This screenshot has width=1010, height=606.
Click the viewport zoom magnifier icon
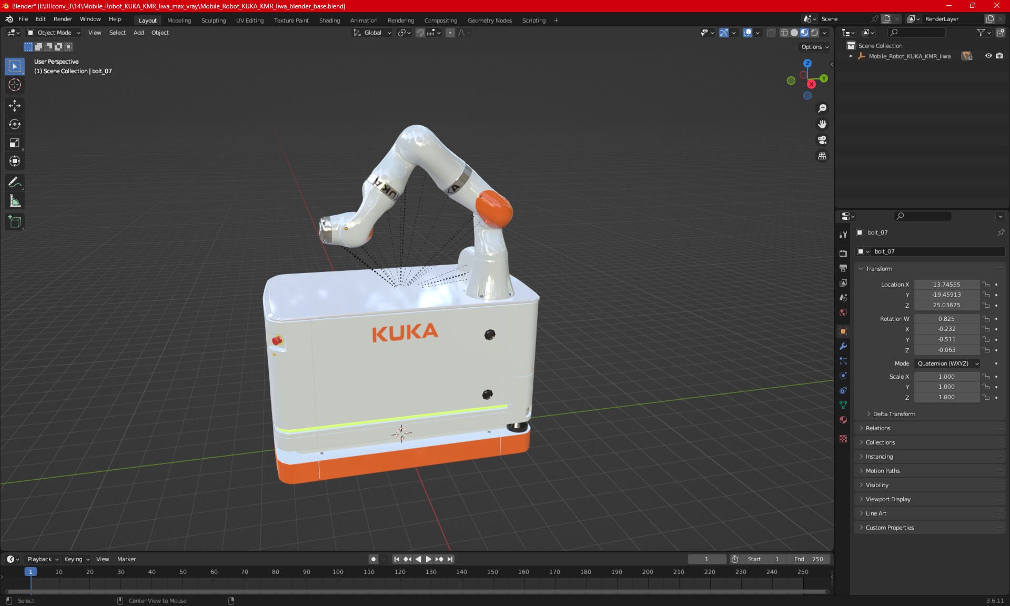click(x=822, y=108)
